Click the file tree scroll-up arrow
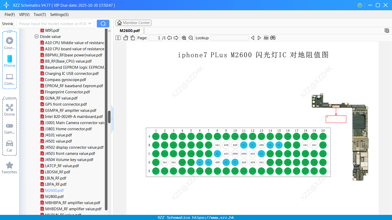This screenshot has width=392, height=220. tap(109, 31)
